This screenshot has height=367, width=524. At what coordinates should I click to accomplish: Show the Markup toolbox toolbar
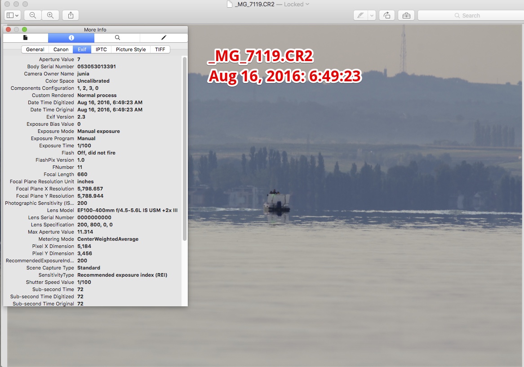coord(406,15)
